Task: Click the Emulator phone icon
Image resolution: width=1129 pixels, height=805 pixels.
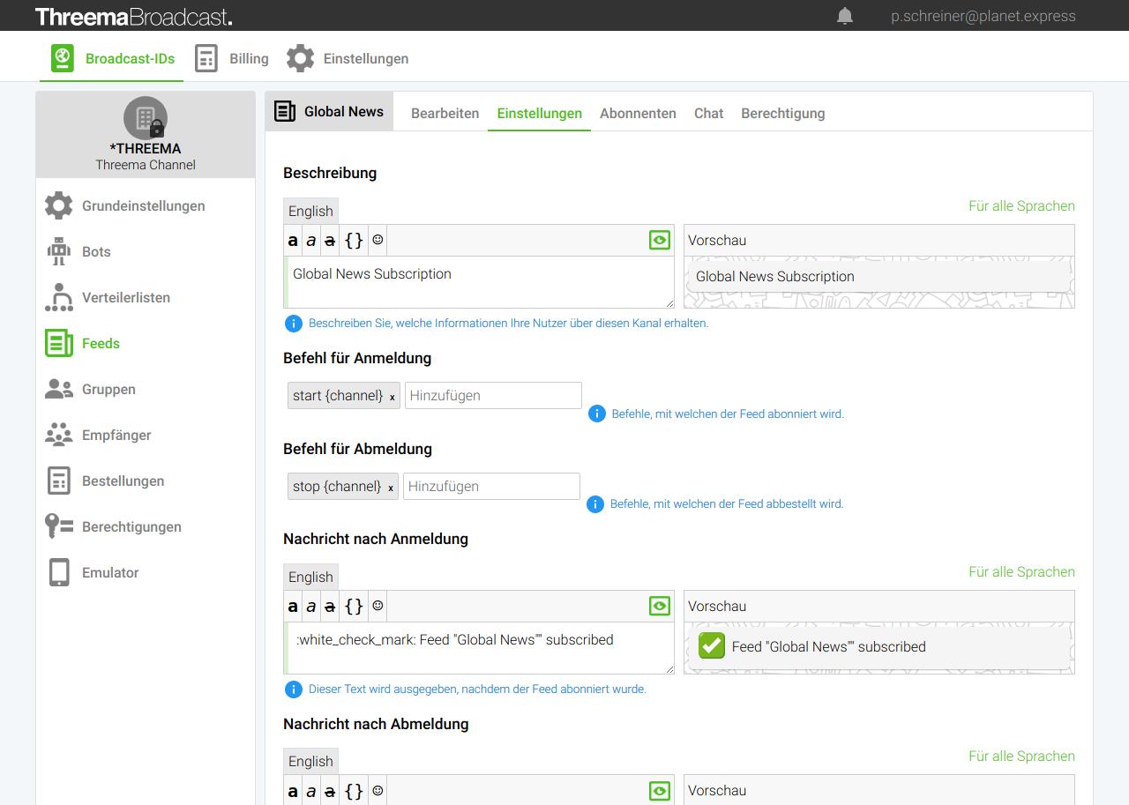Action: (x=59, y=572)
